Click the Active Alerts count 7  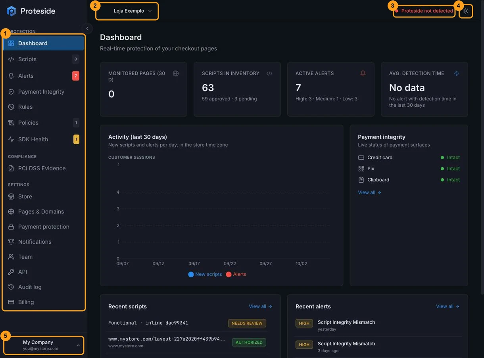[x=298, y=88]
